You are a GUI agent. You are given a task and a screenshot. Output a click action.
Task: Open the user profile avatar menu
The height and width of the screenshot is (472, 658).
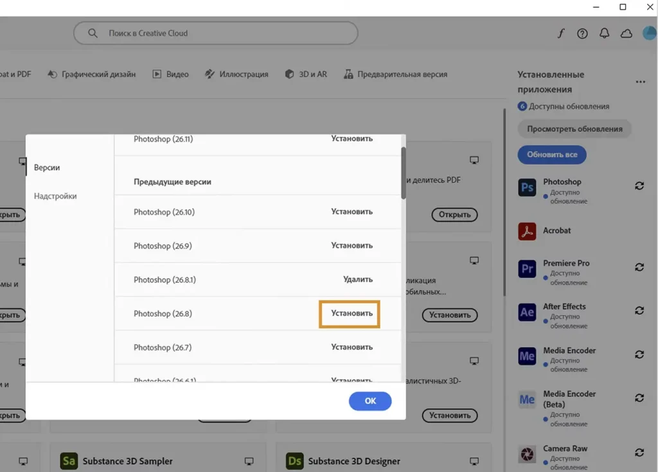pos(650,33)
